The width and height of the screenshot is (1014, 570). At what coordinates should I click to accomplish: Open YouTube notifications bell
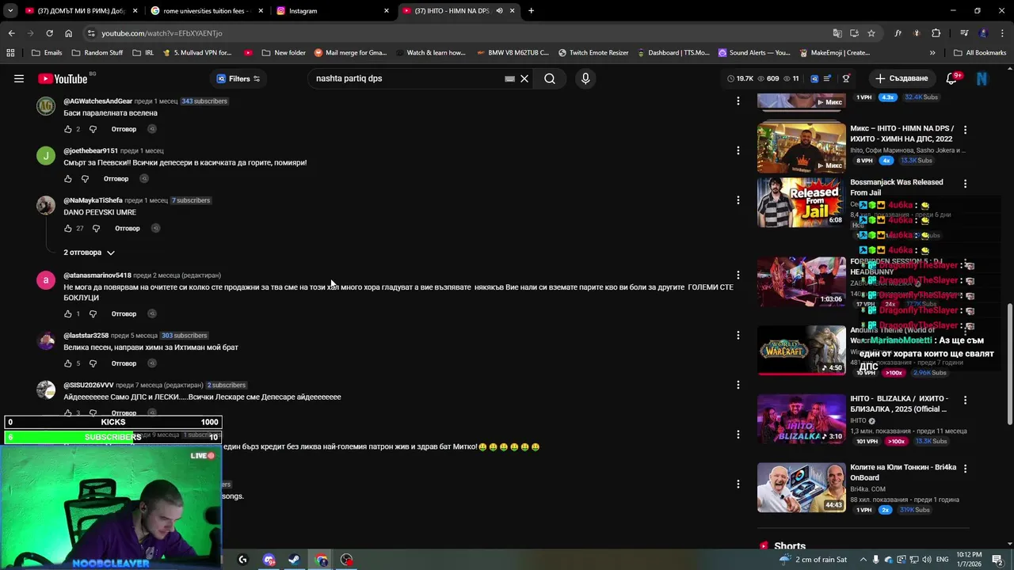(x=952, y=78)
